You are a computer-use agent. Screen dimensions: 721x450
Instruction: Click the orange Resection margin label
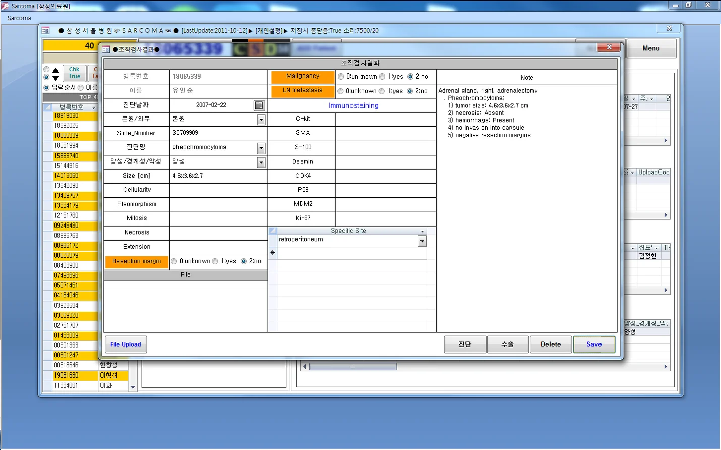(x=137, y=262)
